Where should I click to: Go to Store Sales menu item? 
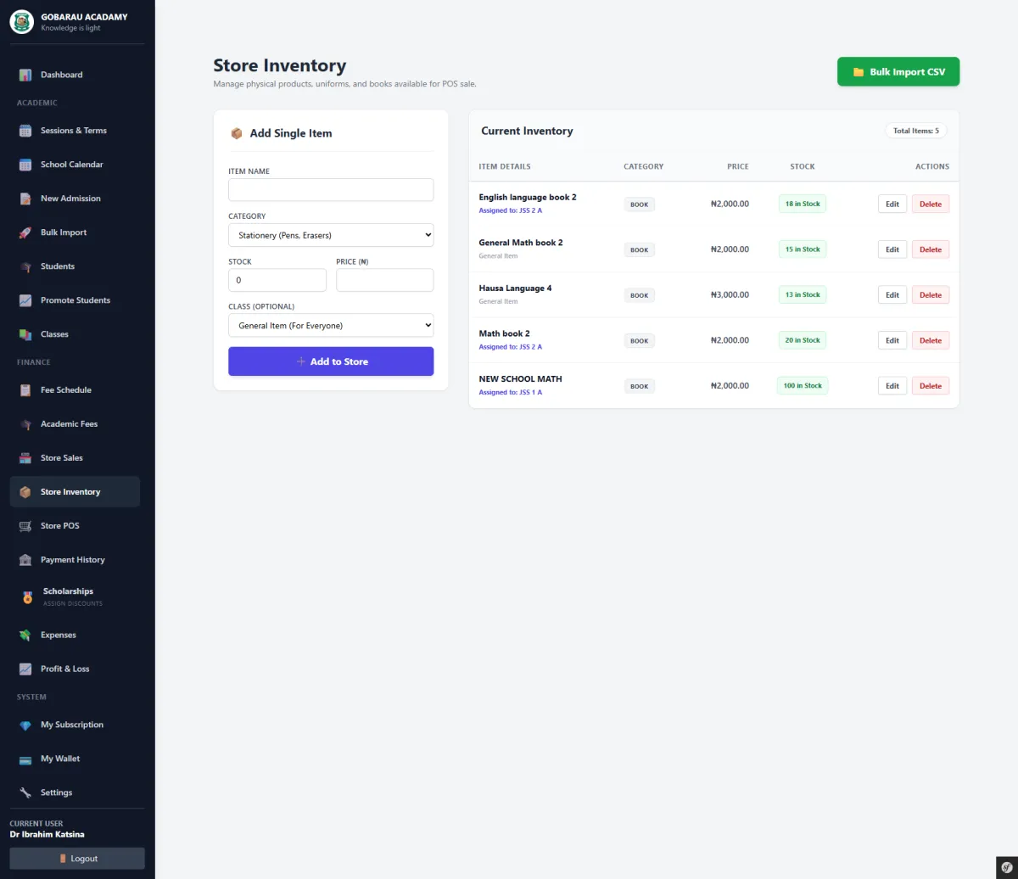pos(62,458)
